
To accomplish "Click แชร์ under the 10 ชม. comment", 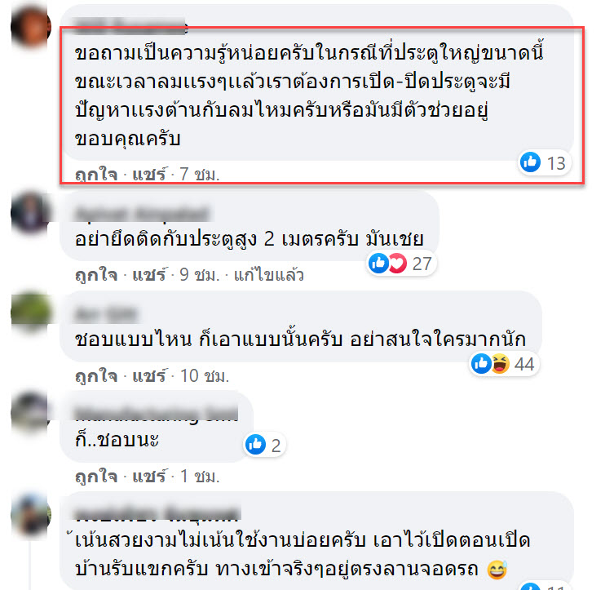I will 149,376.
